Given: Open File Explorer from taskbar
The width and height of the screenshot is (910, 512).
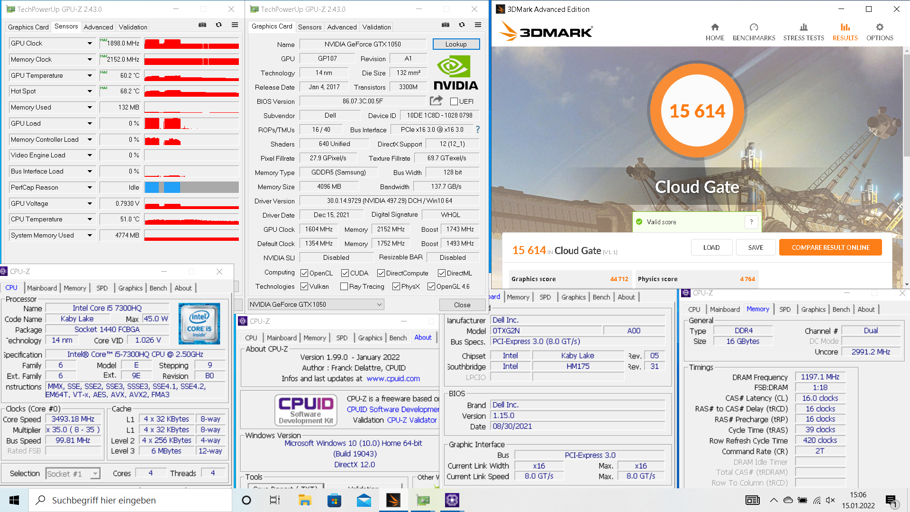Looking at the screenshot, I should [x=305, y=500].
